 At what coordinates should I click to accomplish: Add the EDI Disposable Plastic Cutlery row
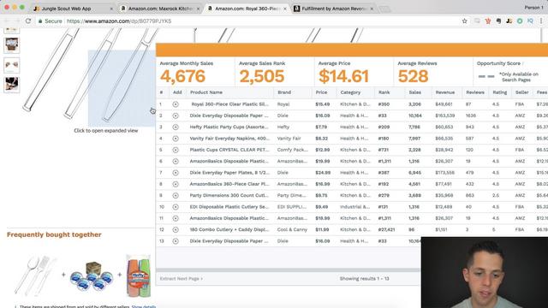tap(176, 207)
